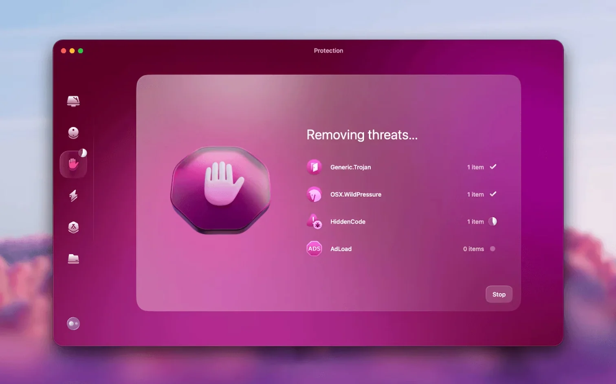Select the OSX.WildPressure label
Screen dimensions: 616x384
[356, 194]
